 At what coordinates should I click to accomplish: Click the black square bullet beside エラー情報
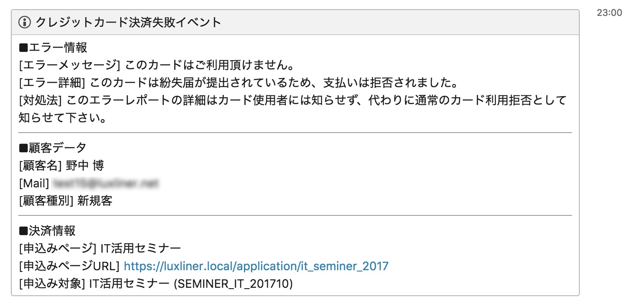click(23, 48)
